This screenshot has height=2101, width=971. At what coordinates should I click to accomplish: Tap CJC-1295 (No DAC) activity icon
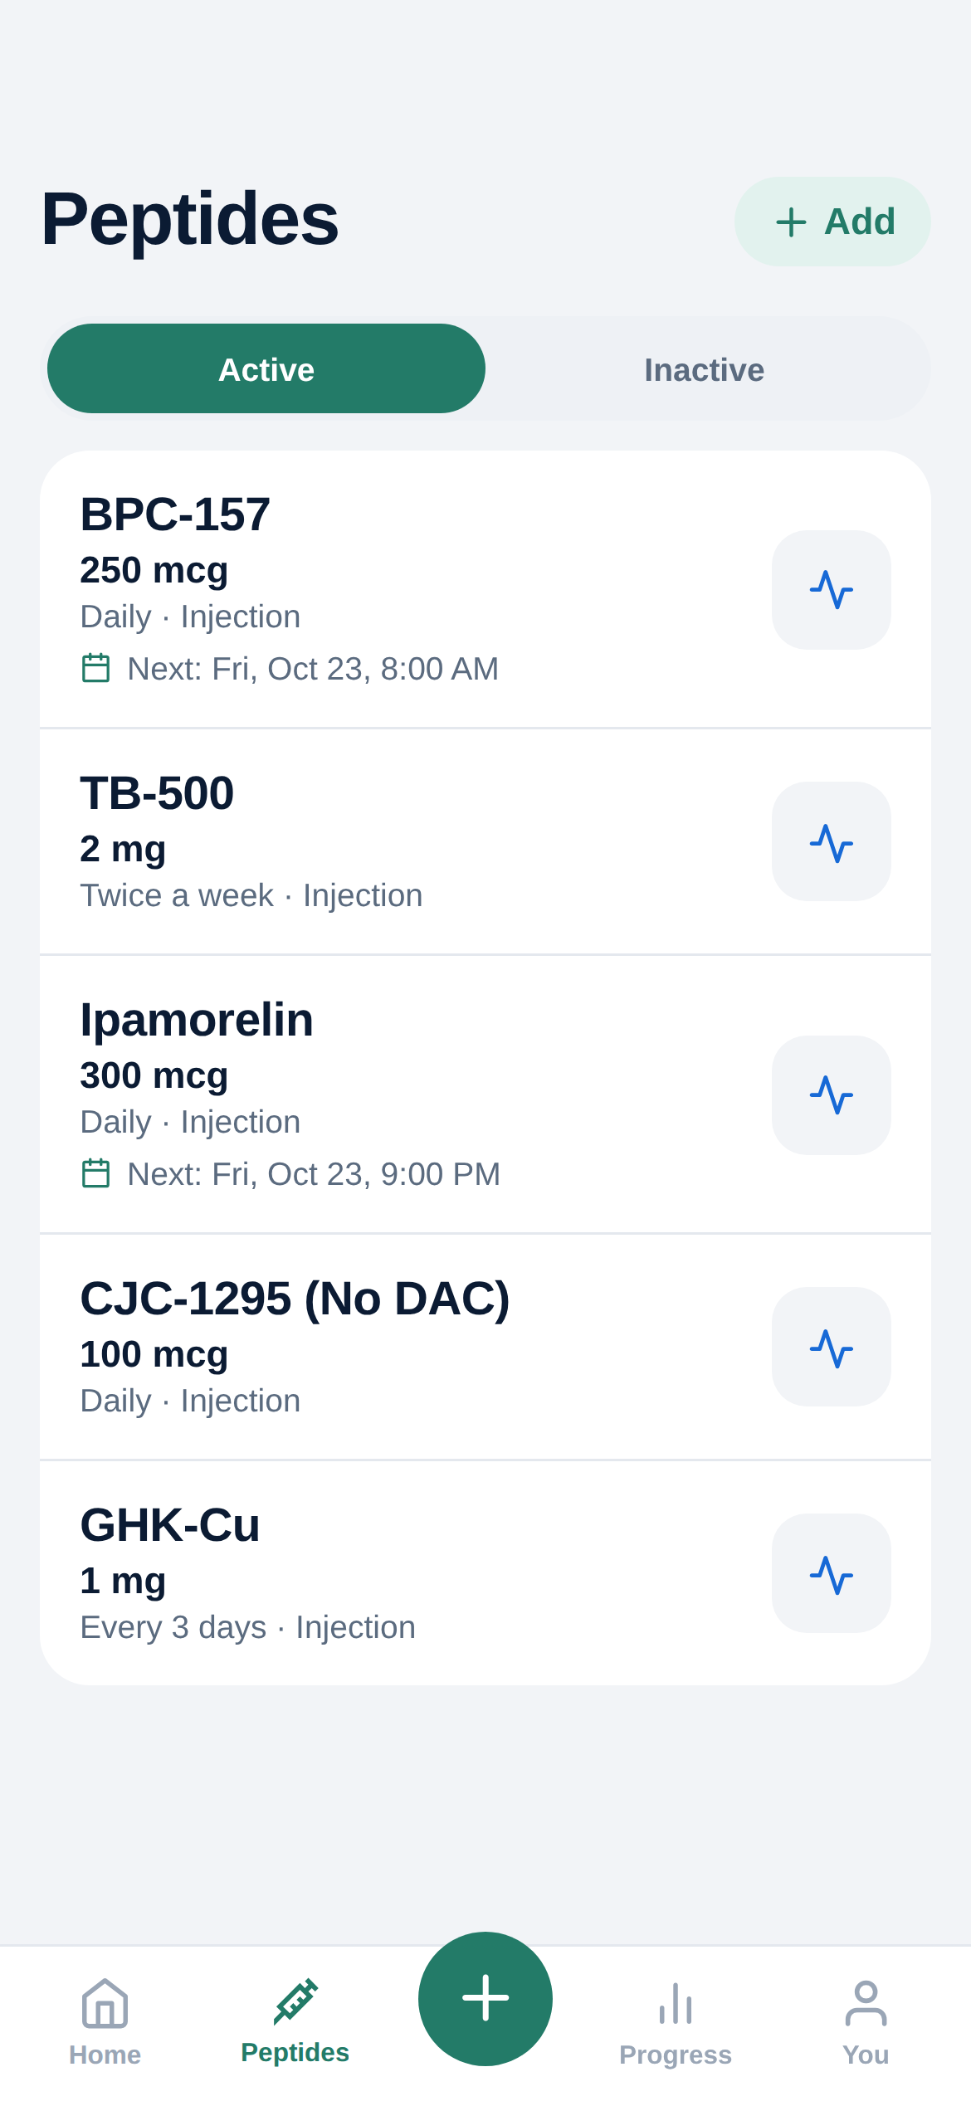pyautogui.click(x=831, y=1347)
